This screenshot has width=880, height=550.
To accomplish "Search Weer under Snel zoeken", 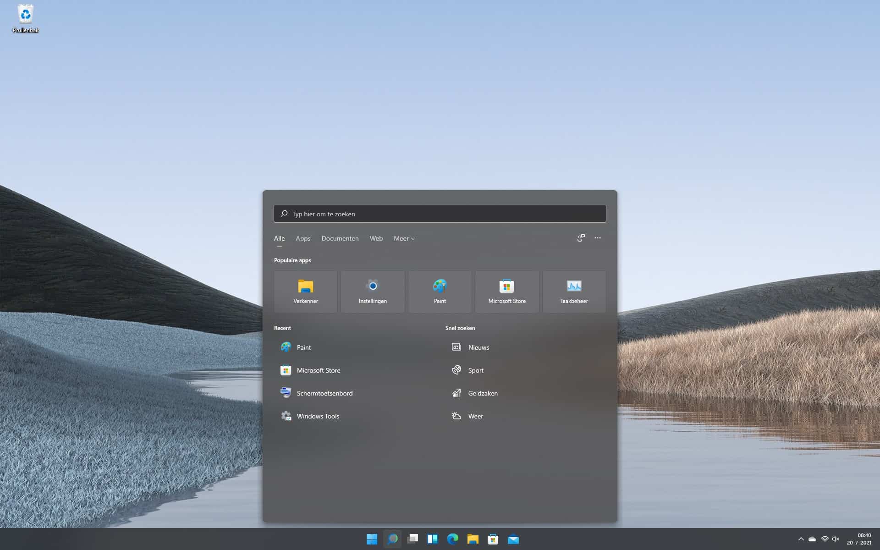I will click(x=476, y=416).
